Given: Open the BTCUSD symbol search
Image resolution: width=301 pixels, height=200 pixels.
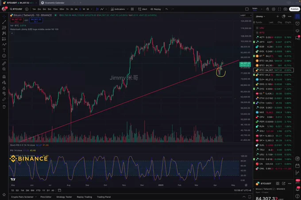Looking at the screenshot, I should click(x=16, y=9).
